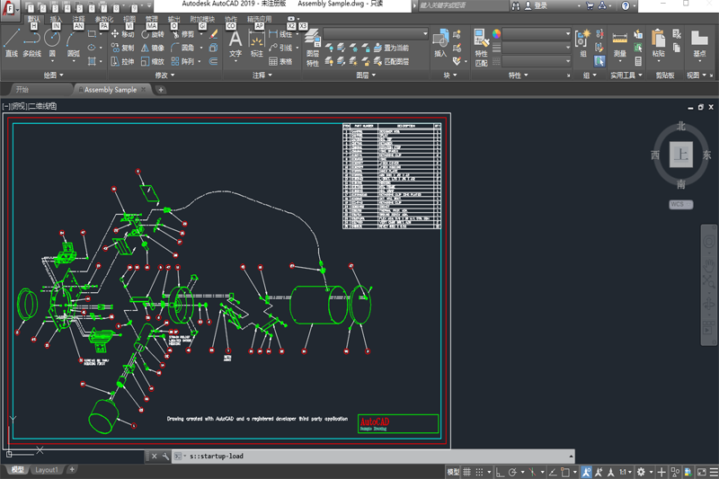
Task: Click 特性匹配 (Match Properties) icon
Action: tap(481, 48)
